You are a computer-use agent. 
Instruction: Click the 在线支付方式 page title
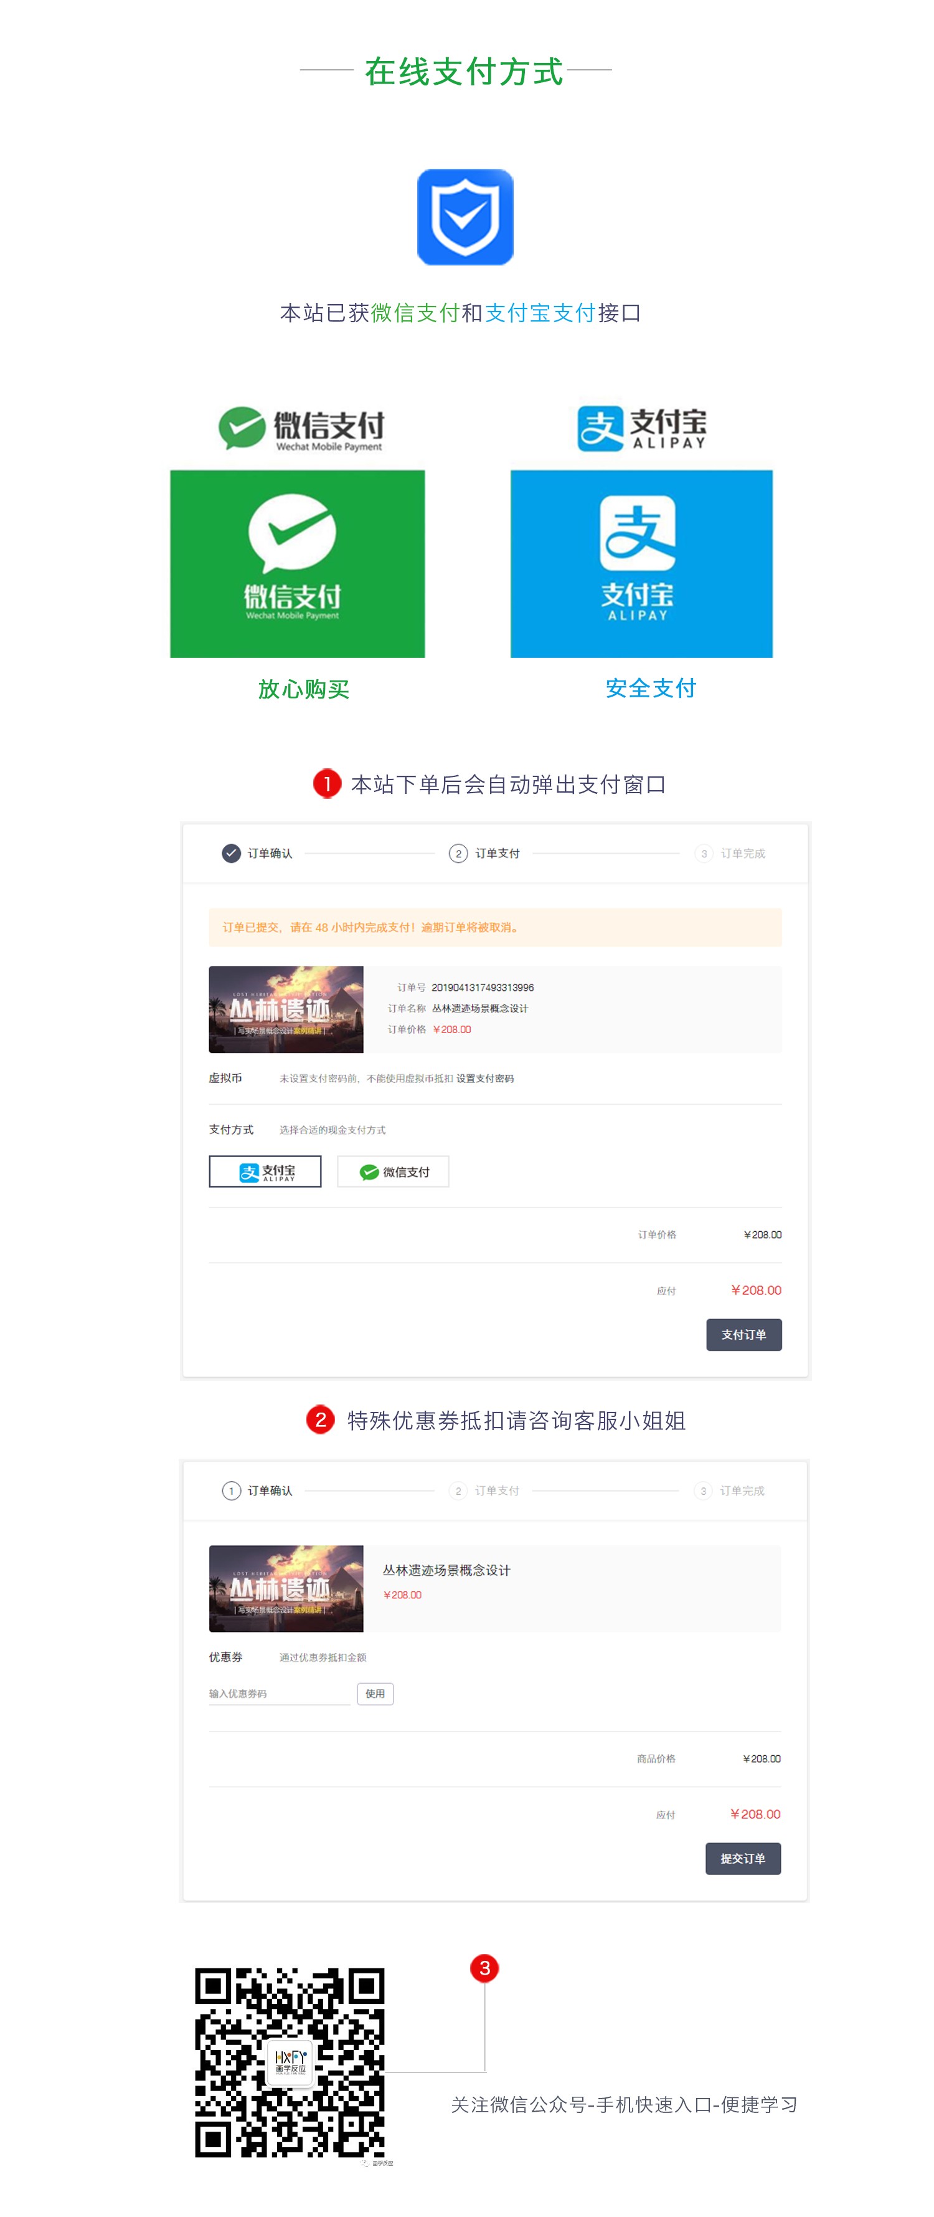465,72
